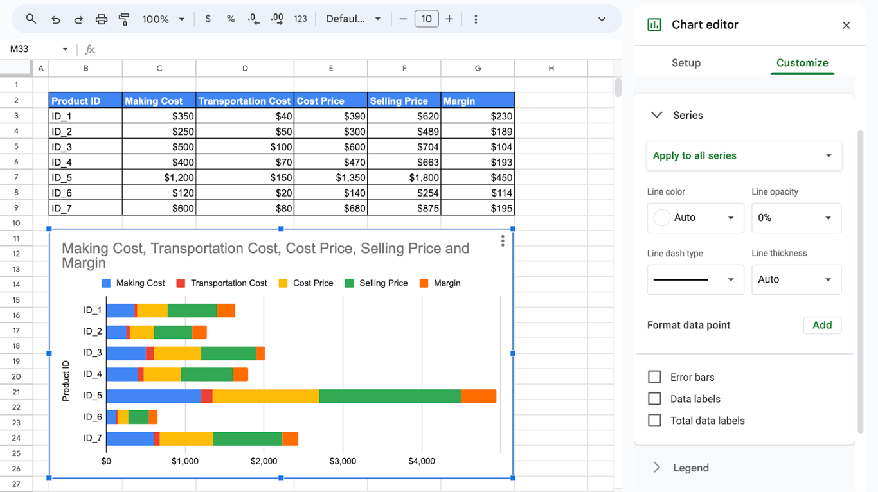Open chart three-dot menu
The width and height of the screenshot is (878, 492).
tap(503, 241)
